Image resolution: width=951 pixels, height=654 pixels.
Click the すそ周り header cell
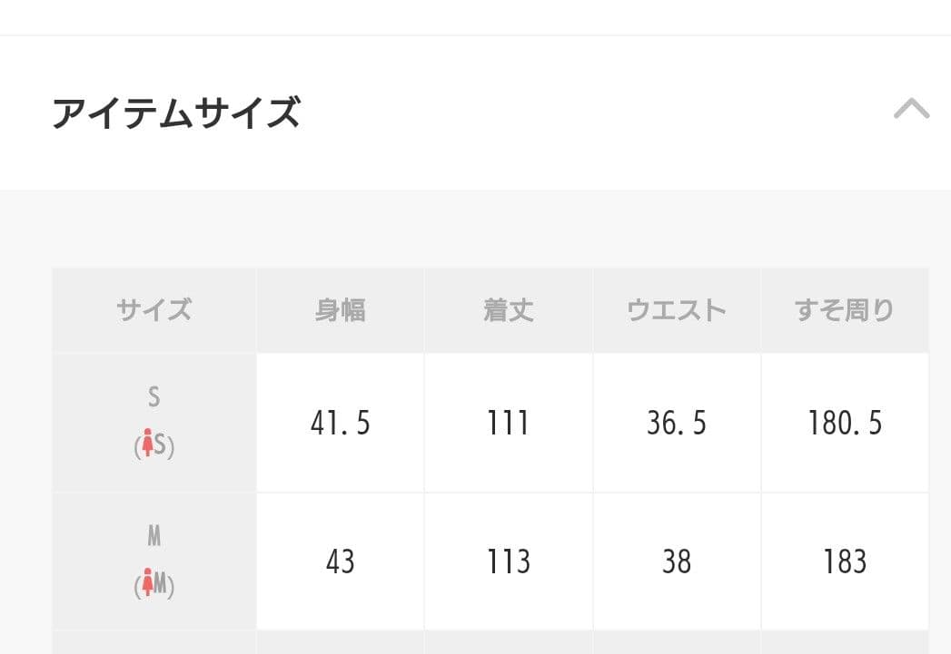(845, 309)
